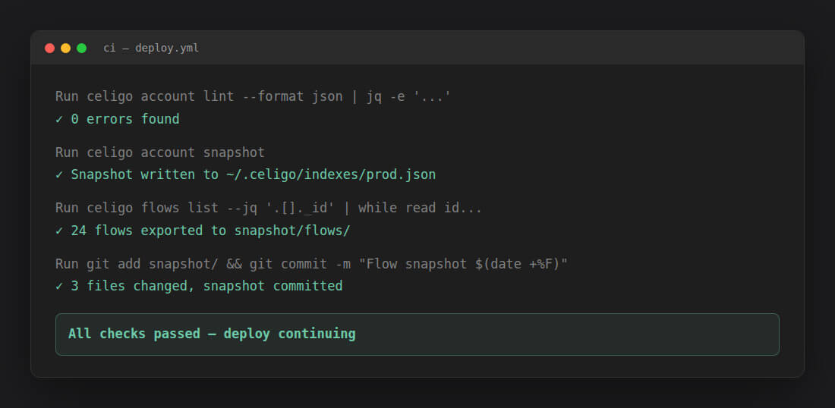Screen dimensions: 835x408
Task: Click '3 files changed, snapshot committed' line
Action: (x=199, y=286)
